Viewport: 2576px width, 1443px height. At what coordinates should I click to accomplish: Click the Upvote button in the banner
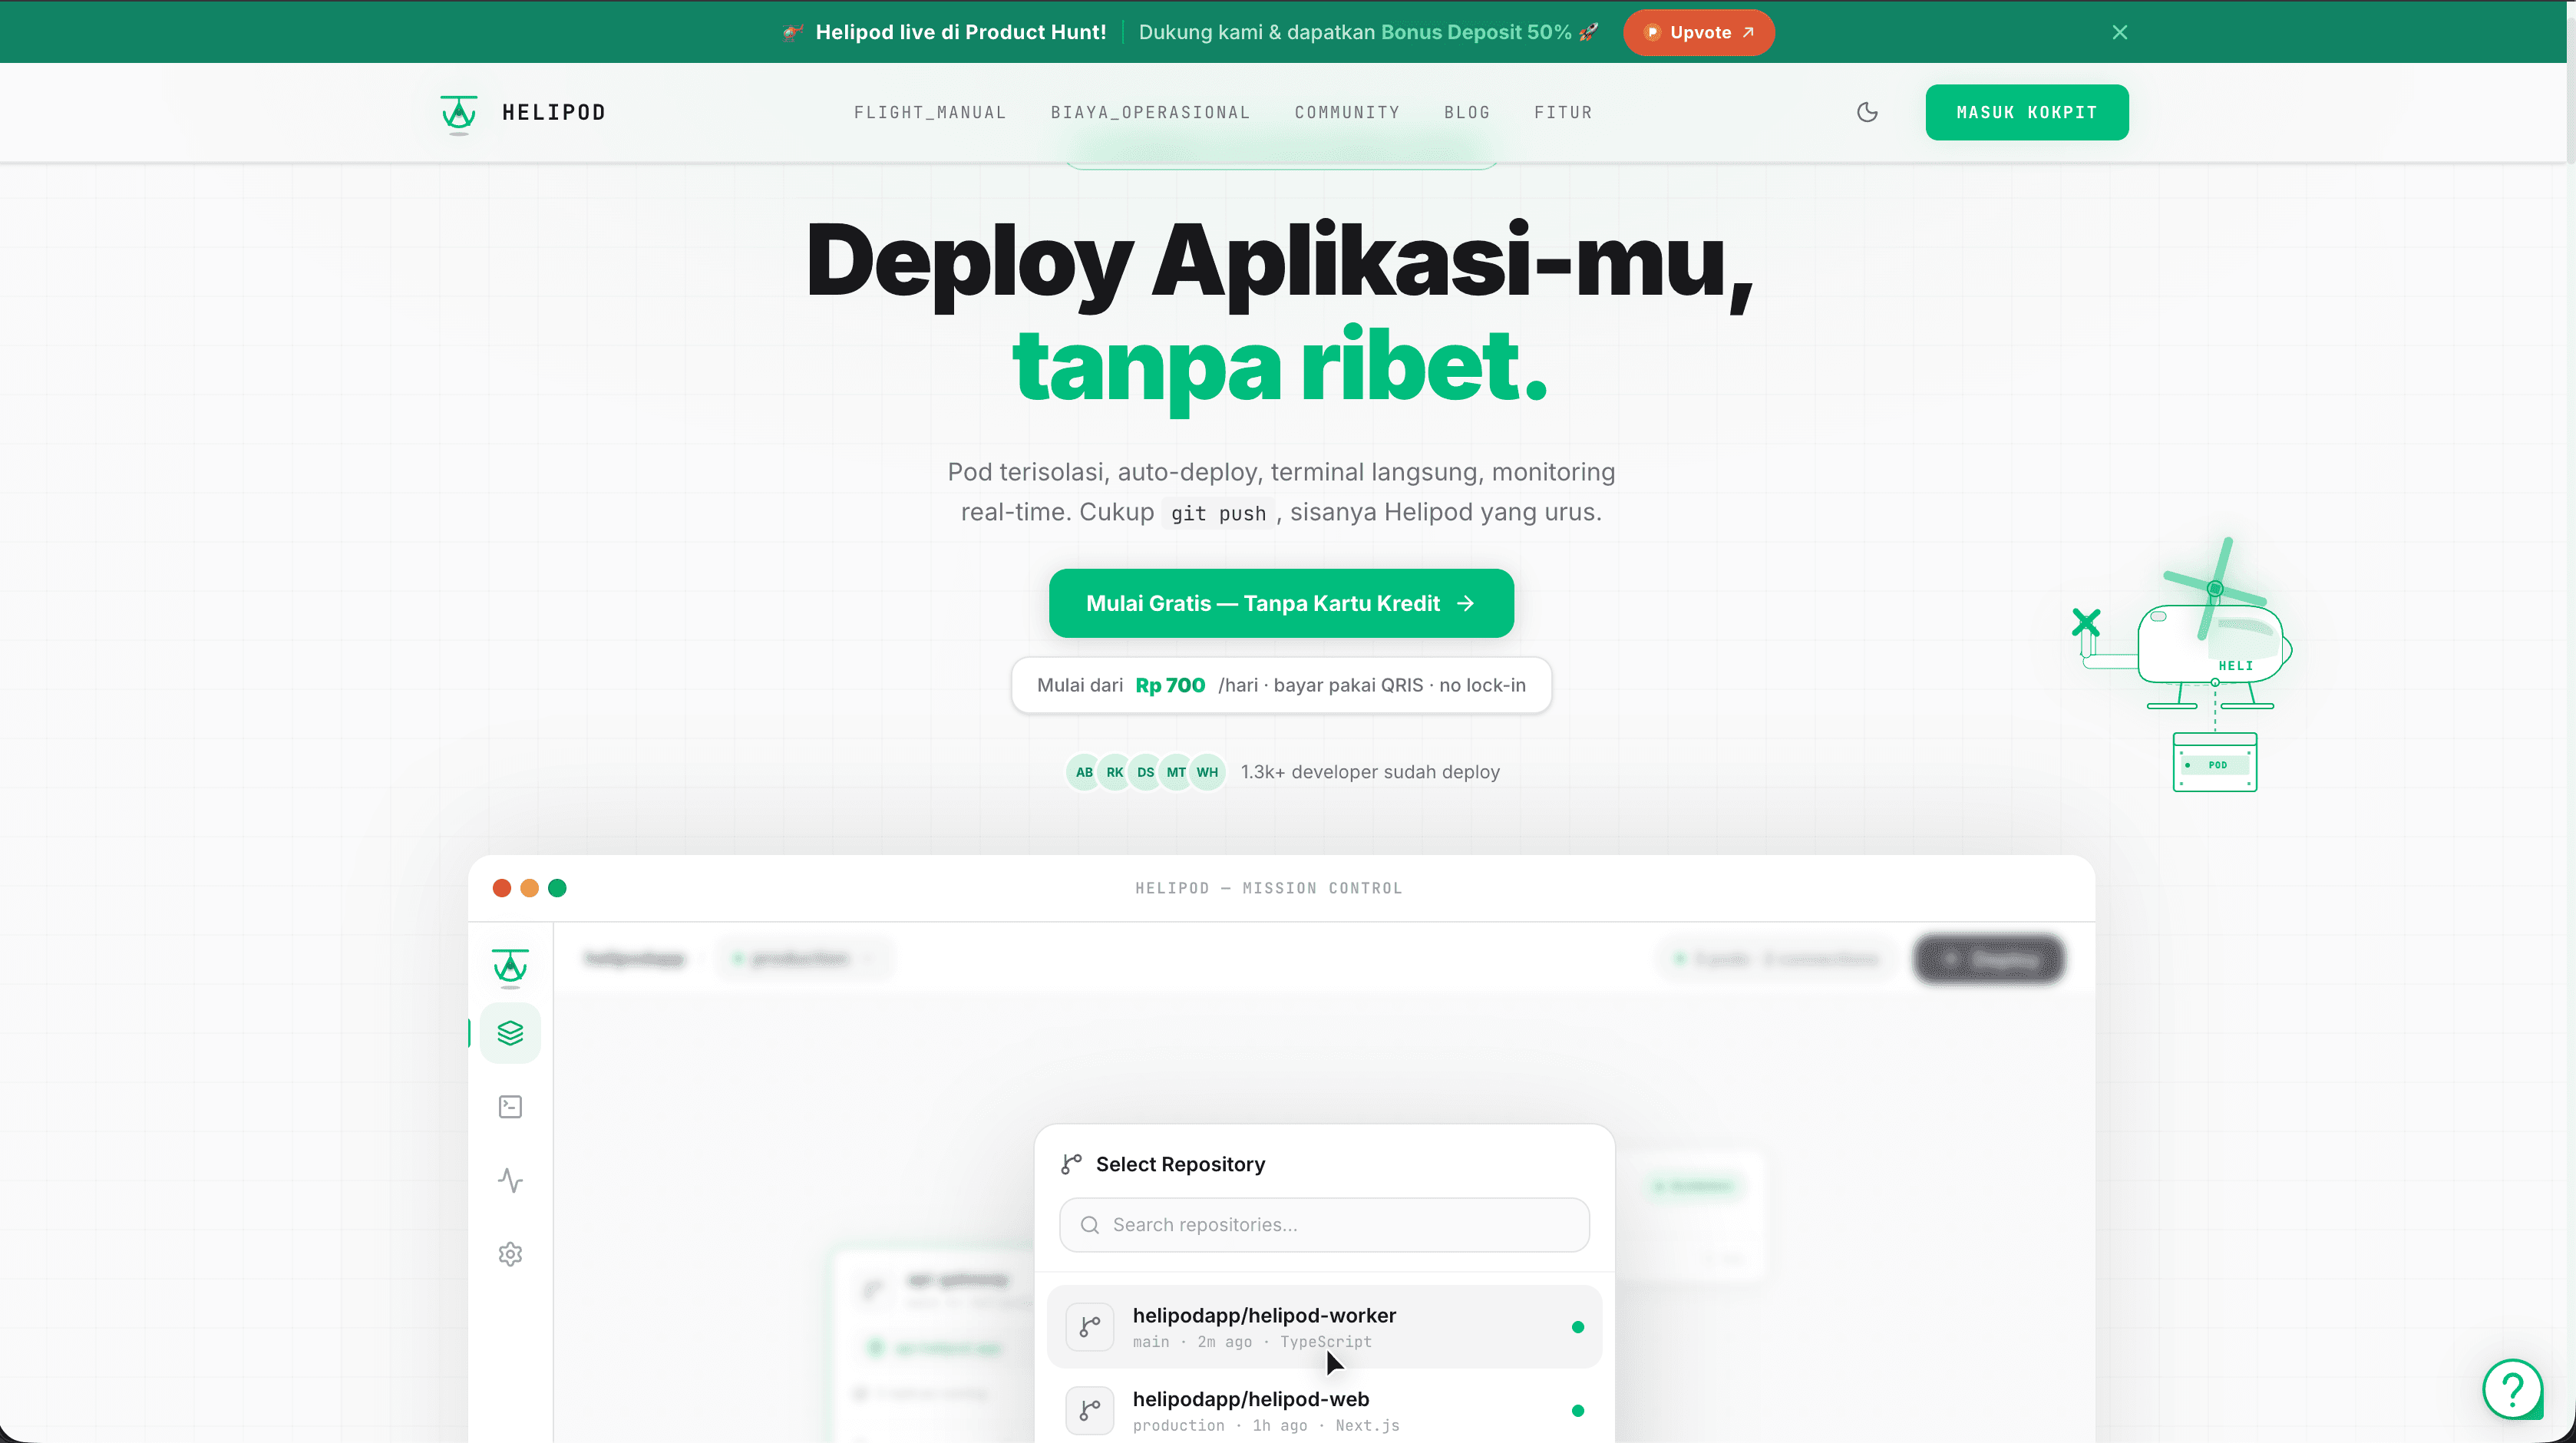click(x=1698, y=32)
